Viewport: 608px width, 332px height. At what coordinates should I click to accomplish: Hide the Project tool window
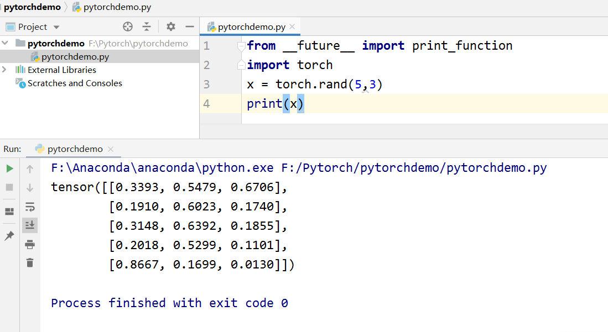pos(190,27)
